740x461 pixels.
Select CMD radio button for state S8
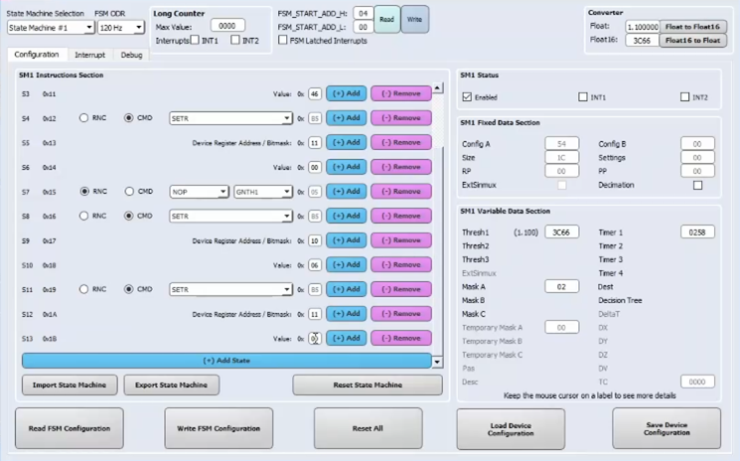pos(129,216)
